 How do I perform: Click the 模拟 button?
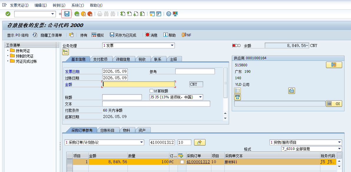97,35
